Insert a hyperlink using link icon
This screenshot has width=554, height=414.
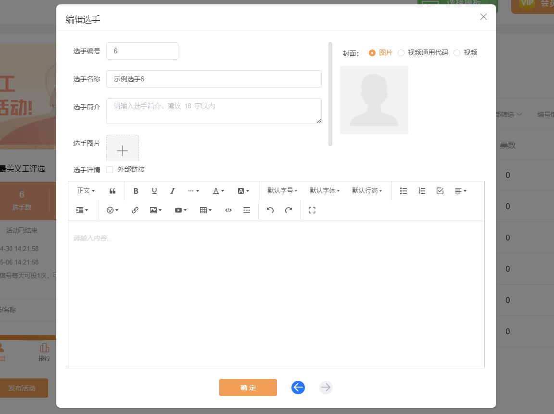(135, 210)
